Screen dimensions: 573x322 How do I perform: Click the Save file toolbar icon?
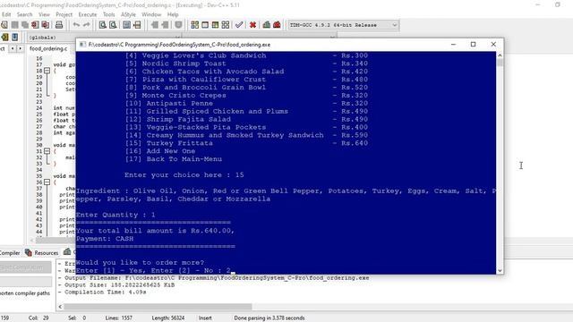(14, 25)
